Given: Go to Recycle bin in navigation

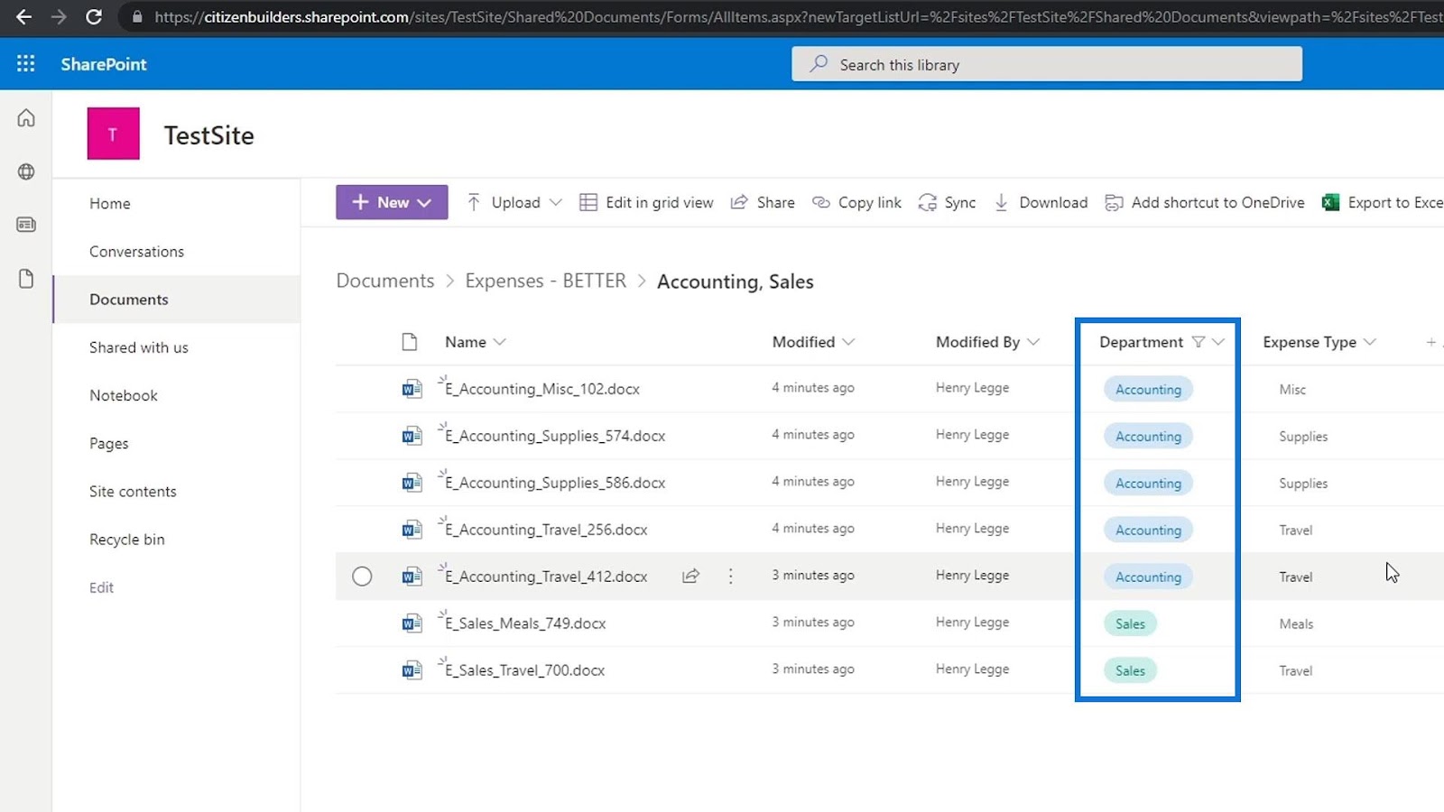Looking at the screenshot, I should (x=126, y=540).
